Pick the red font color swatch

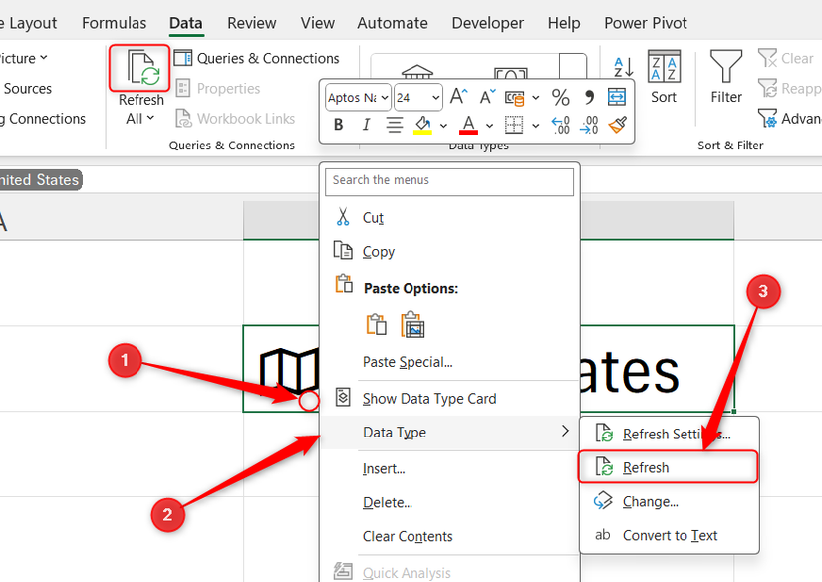pyautogui.click(x=468, y=125)
